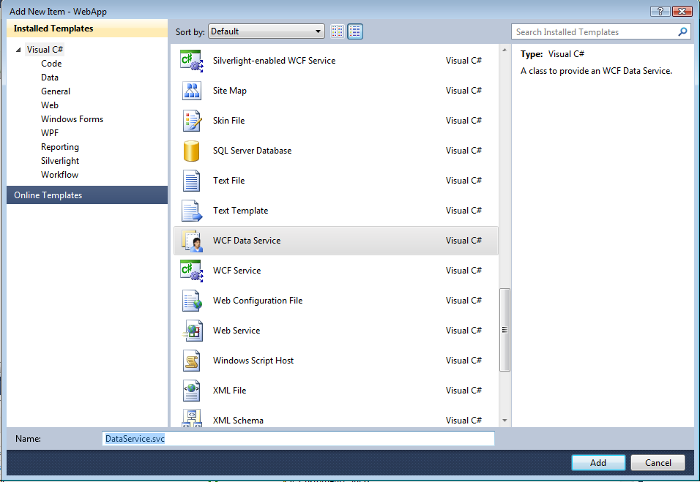Select the Text Template name
The height and width of the screenshot is (482, 700).
[x=240, y=211]
